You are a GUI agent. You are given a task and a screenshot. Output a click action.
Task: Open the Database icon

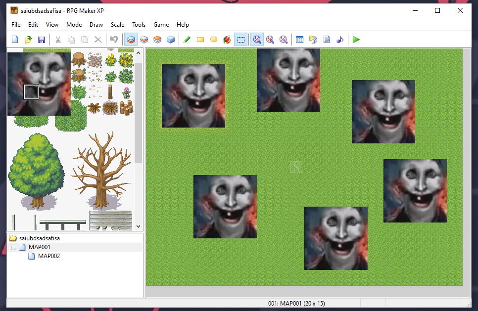click(x=300, y=40)
